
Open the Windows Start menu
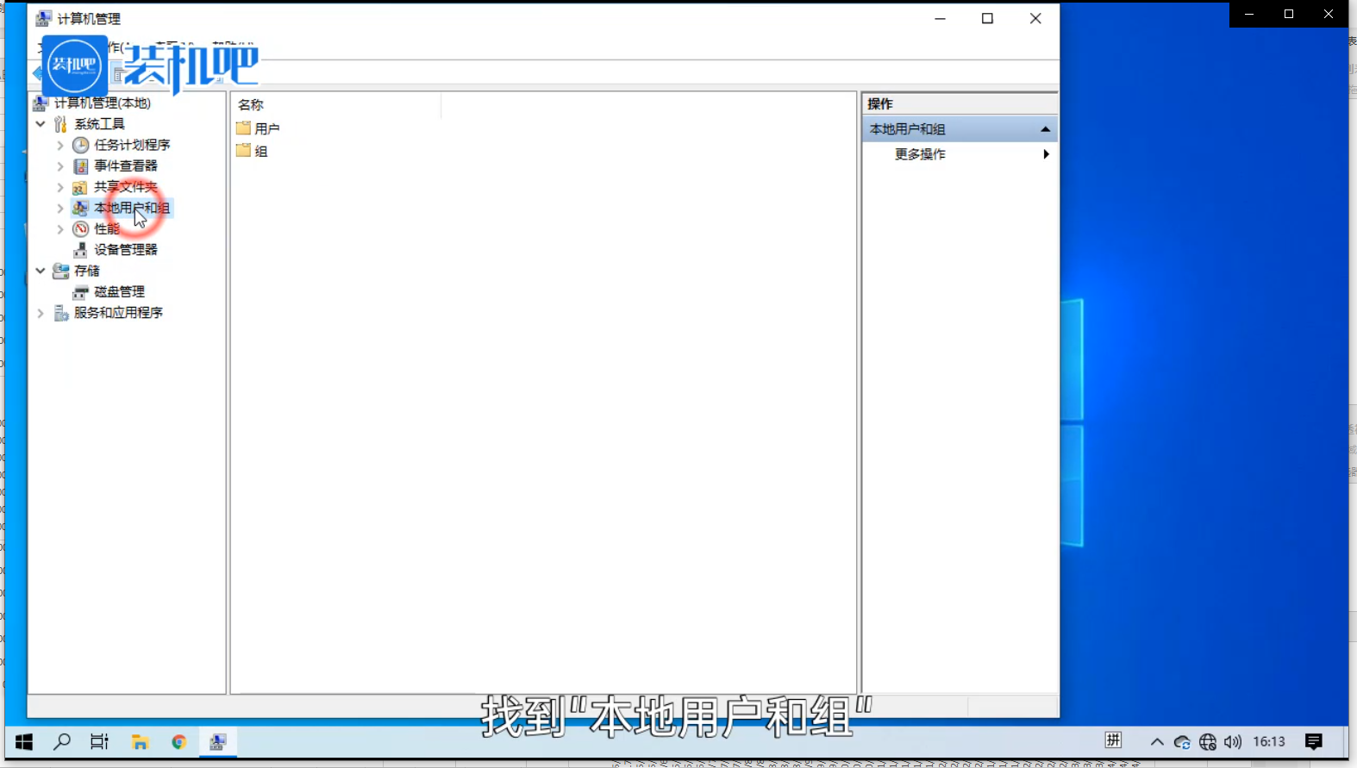click(x=24, y=742)
